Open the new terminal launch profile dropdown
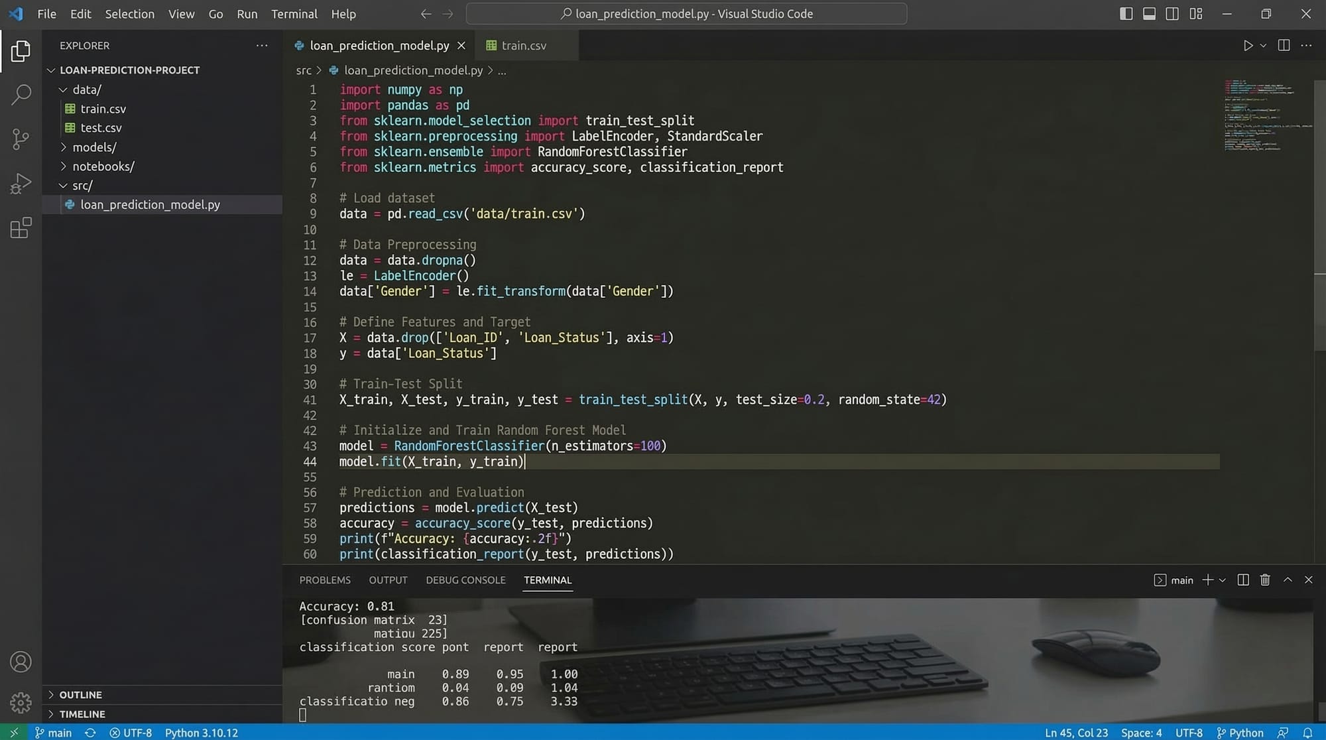This screenshot has height=740, width=1326. [1223, 580]
